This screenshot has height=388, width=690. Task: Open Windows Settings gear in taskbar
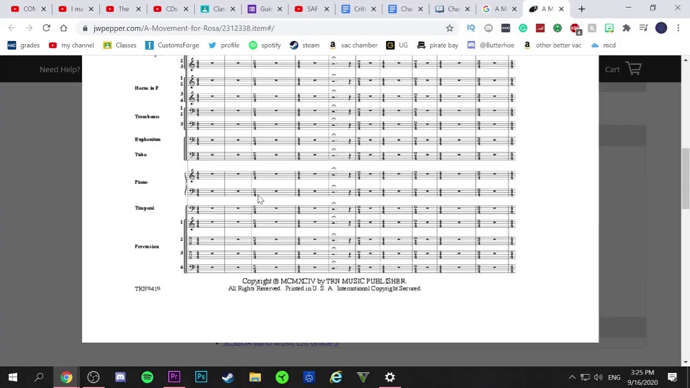point(390,377)
